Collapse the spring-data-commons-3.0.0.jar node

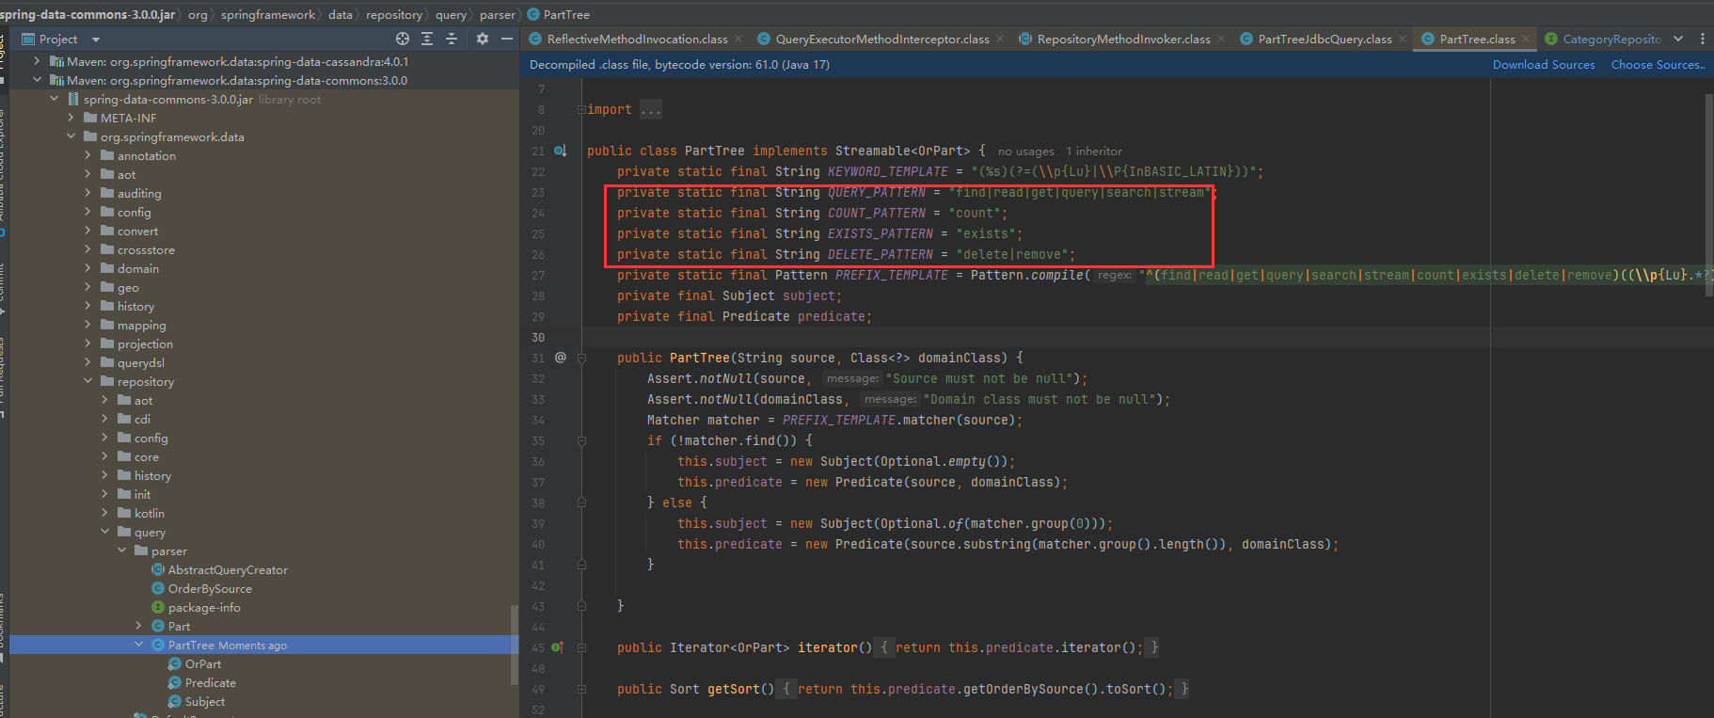(x=54, y=99)
